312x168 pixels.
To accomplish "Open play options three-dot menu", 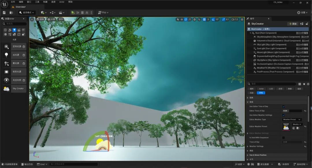I will [91, 12].
